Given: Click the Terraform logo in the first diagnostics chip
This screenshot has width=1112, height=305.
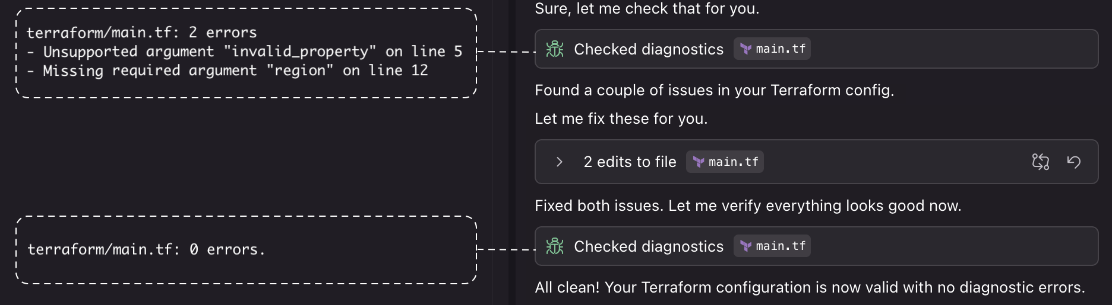Looking at the screenshot, I should 746,49.
